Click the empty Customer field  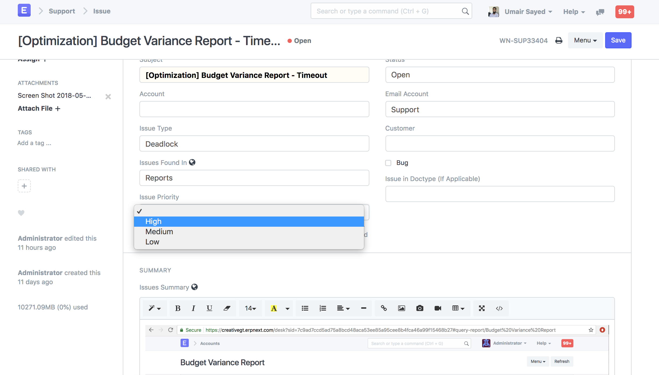coord(500,143)
